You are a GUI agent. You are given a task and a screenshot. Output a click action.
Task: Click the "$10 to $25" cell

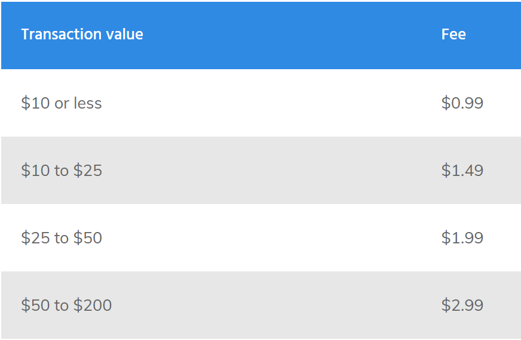click(62, 171)
